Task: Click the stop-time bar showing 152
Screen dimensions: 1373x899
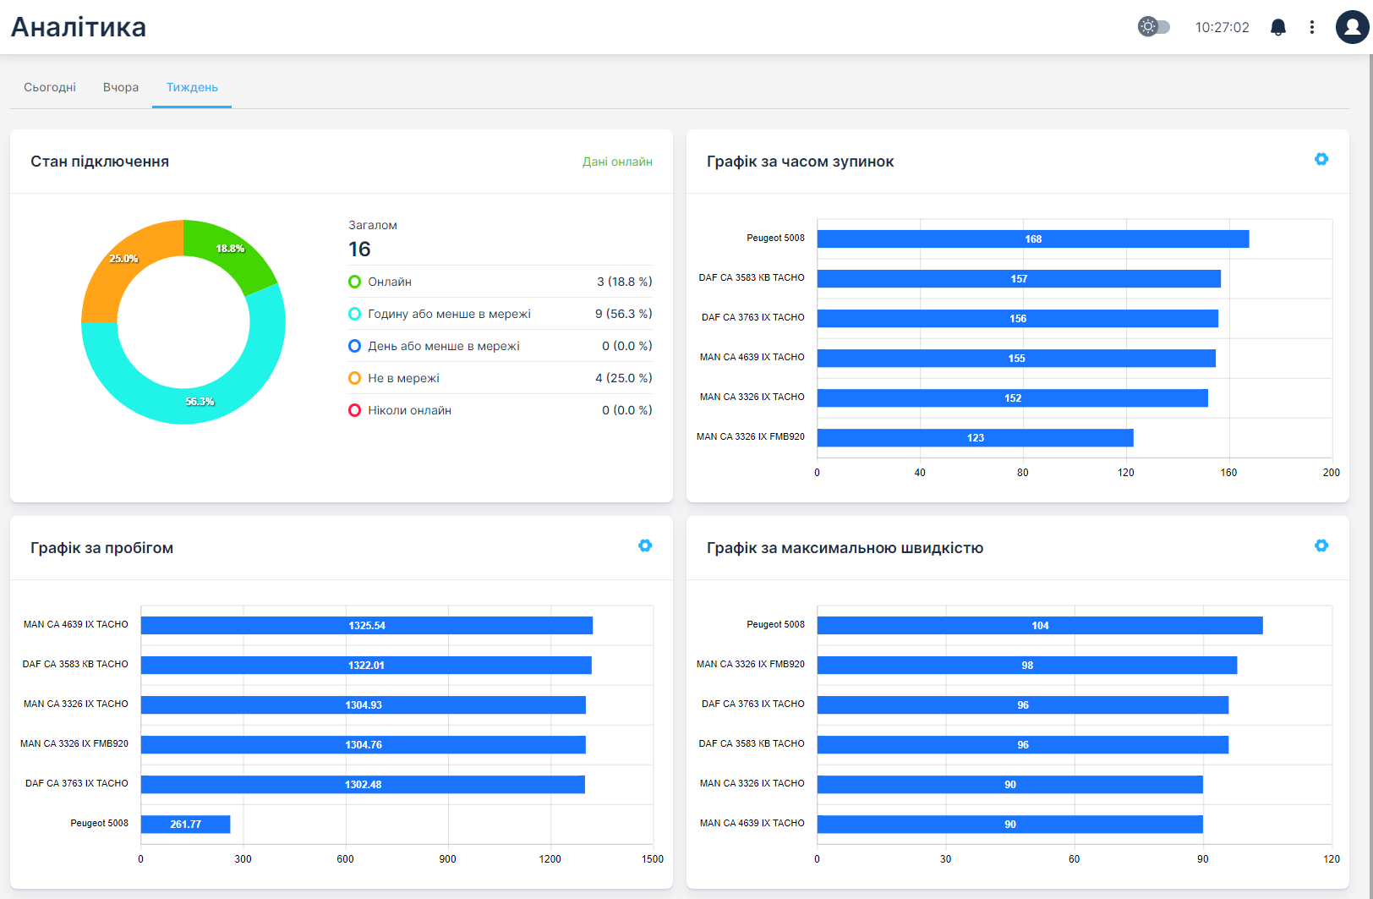Action: coord(1013,398)
